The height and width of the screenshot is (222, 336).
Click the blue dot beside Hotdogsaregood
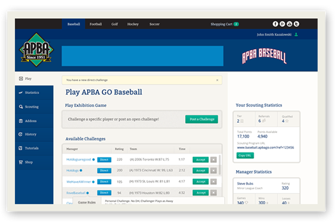(93, 159)
